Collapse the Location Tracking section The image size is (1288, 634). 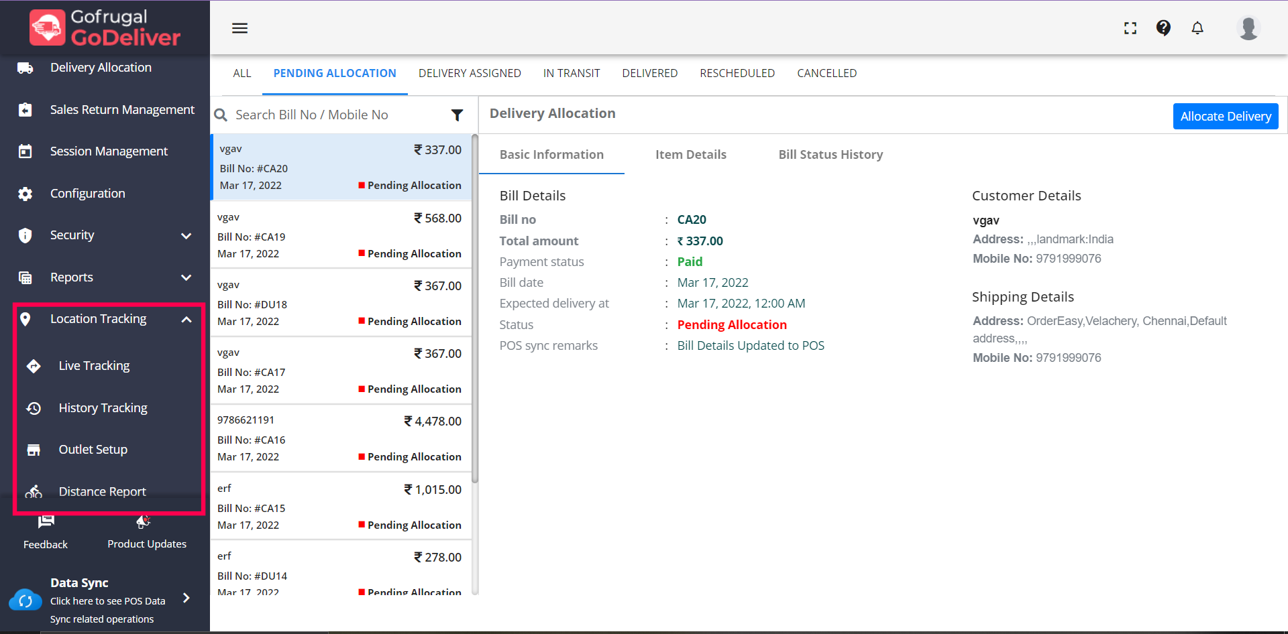(x=186, y=320)
